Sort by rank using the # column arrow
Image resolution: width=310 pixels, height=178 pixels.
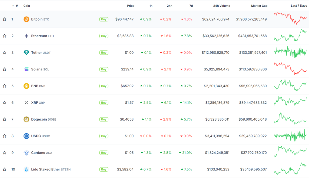click(x=13, y=6)
